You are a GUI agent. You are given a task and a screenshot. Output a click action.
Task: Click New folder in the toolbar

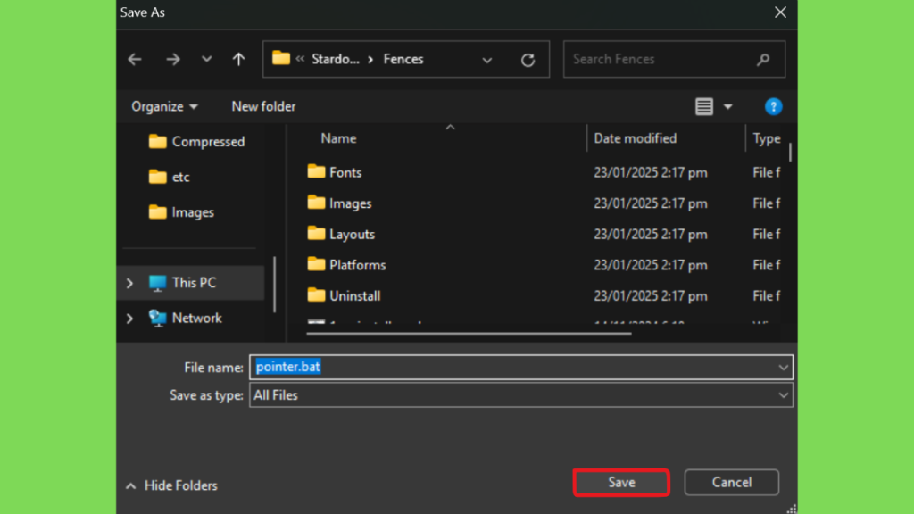pyautogui.click(x=263, y=106)
